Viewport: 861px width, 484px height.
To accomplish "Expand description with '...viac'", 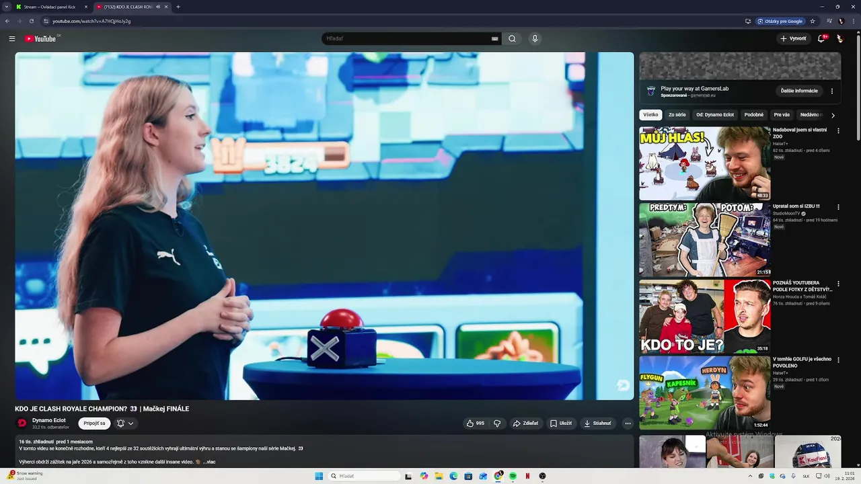I will point(209,462).
